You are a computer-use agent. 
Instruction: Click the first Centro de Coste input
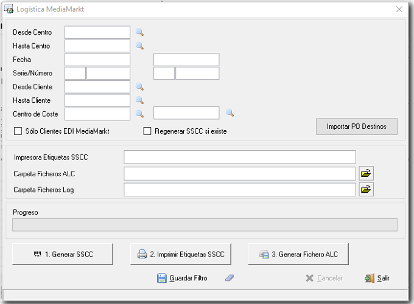97,114
